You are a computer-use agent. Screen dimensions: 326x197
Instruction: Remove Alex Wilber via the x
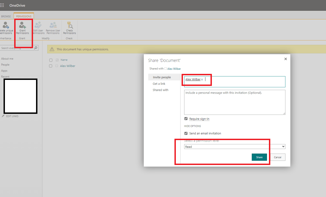point(202,80)
